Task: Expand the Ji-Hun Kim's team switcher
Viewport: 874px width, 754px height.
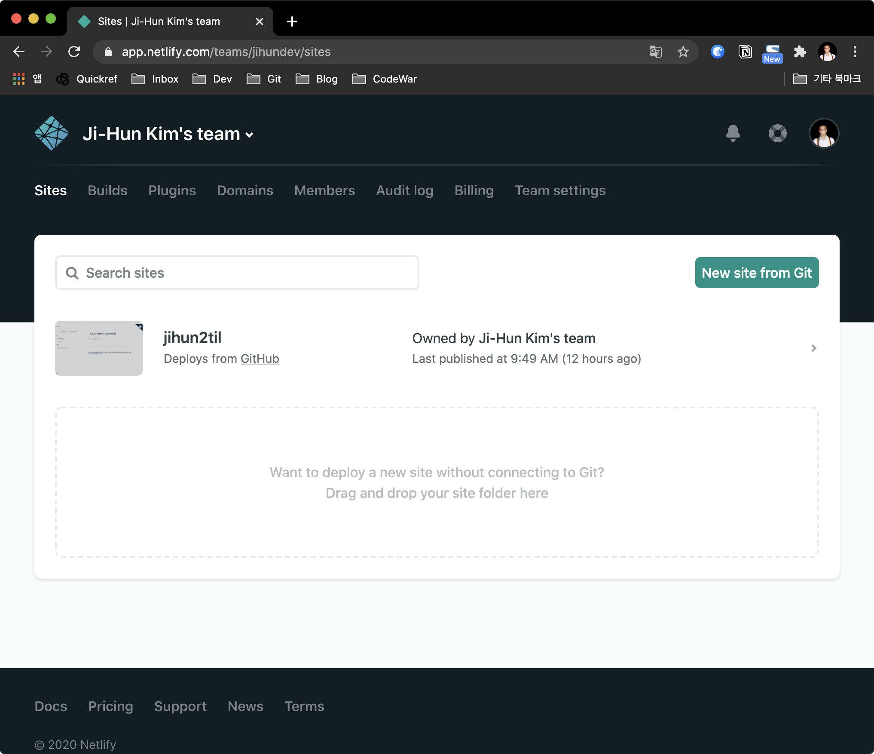Action: click(x=168, y=134)
